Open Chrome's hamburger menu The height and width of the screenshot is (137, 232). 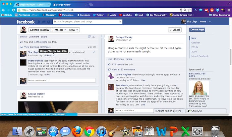click(x=229, y=10)
